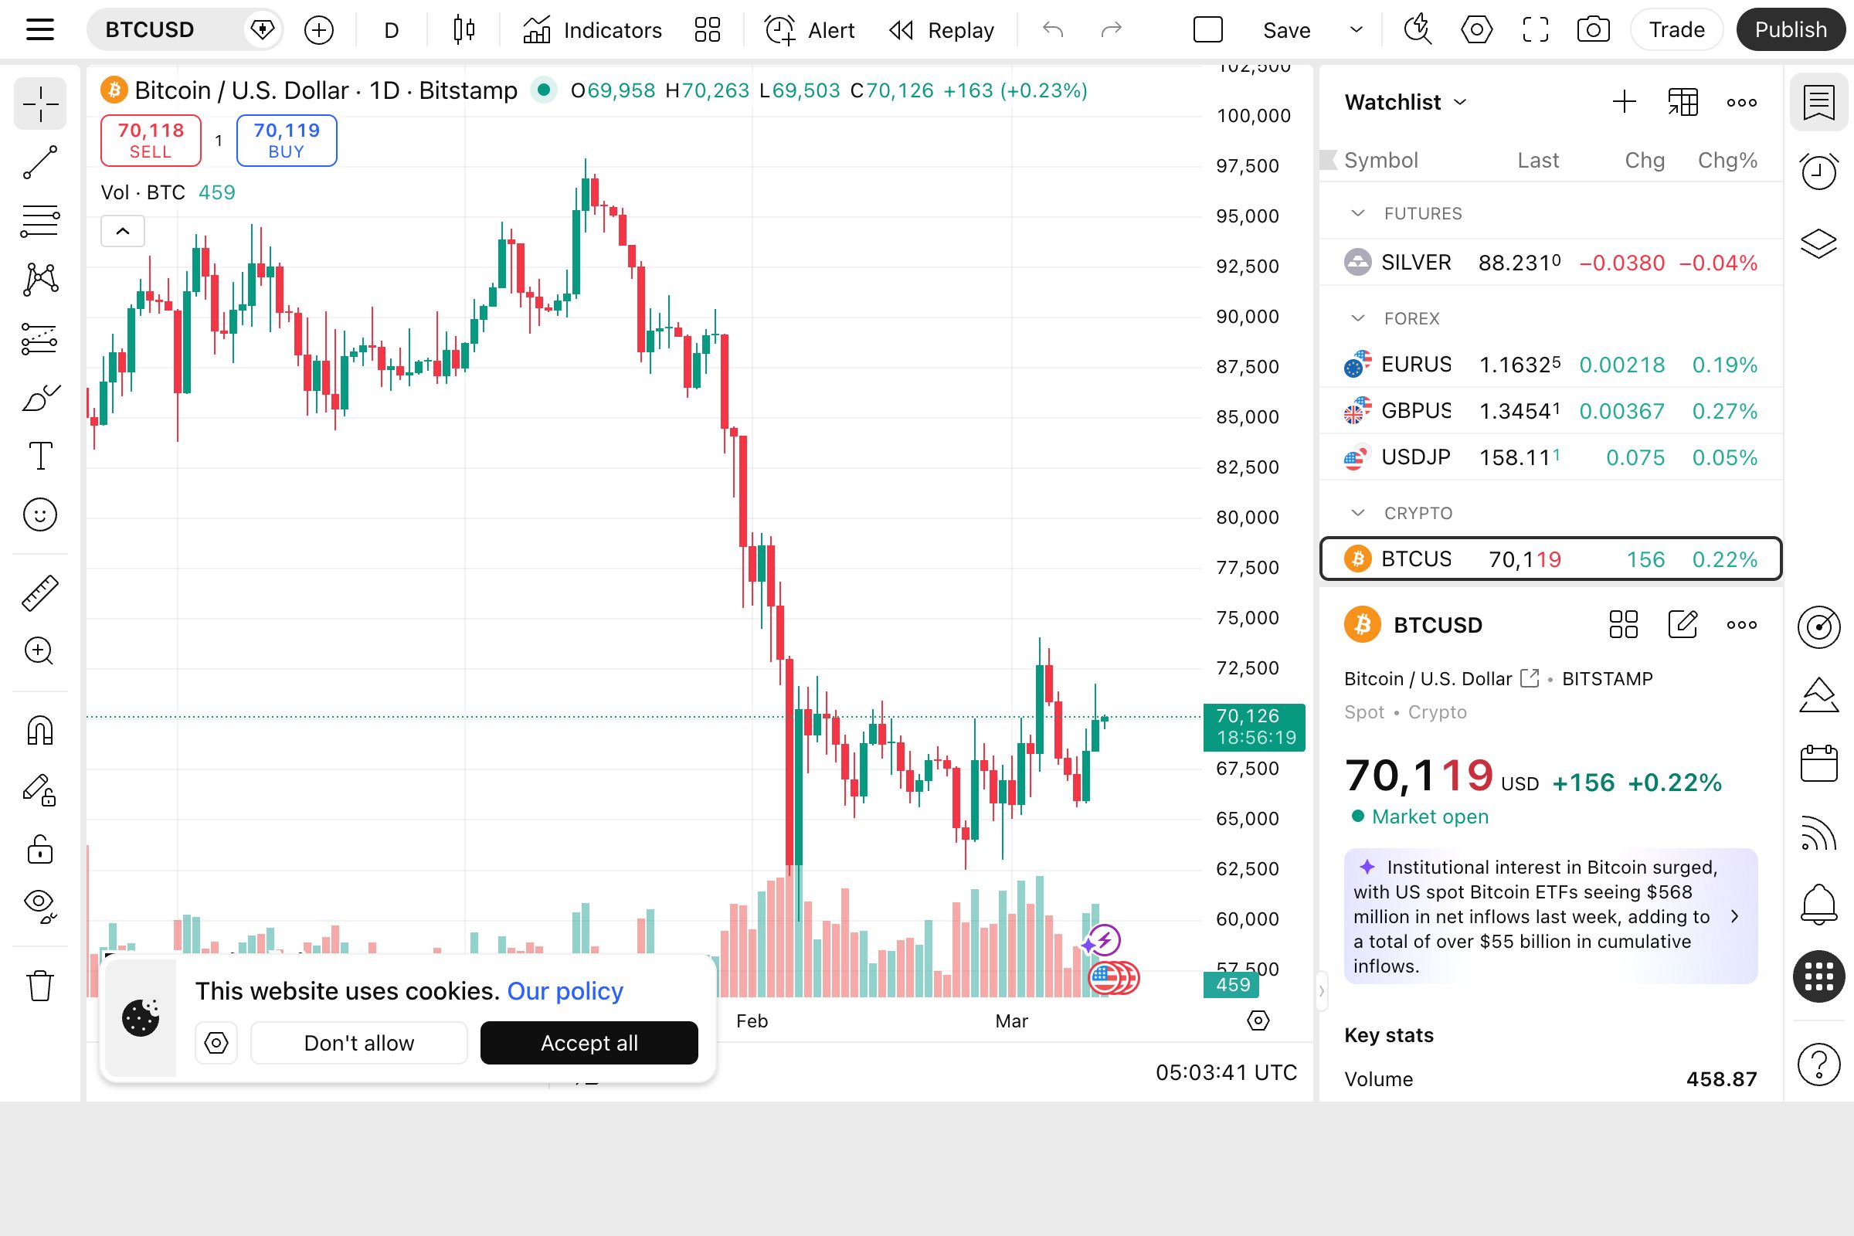
Task: Toggle lock all drawing tools
Action: tap(39, 849)
